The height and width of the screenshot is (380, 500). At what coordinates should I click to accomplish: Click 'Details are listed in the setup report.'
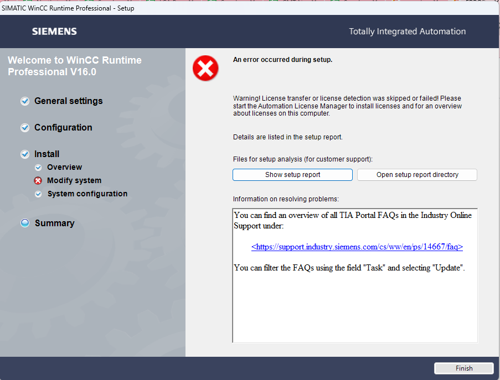point(287,137)
